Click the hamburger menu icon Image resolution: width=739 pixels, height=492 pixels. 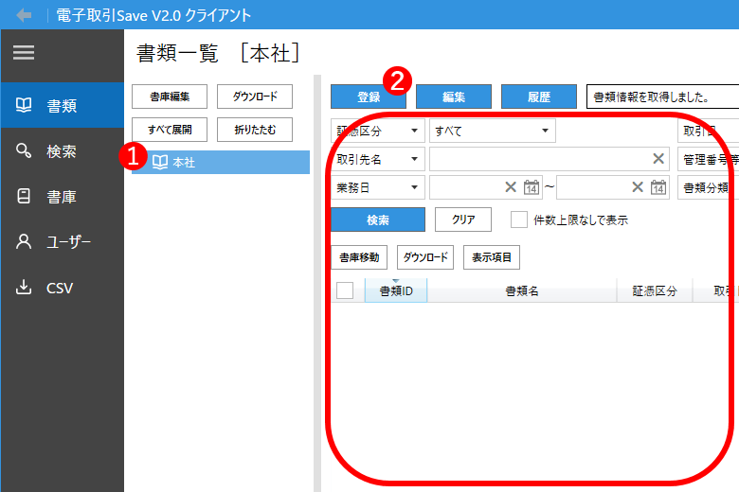pyautogui.click(x=24, y=54)
